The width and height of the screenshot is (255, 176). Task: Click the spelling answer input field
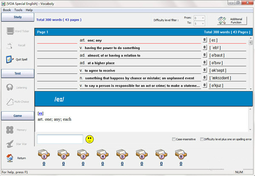tap(60, 139)
